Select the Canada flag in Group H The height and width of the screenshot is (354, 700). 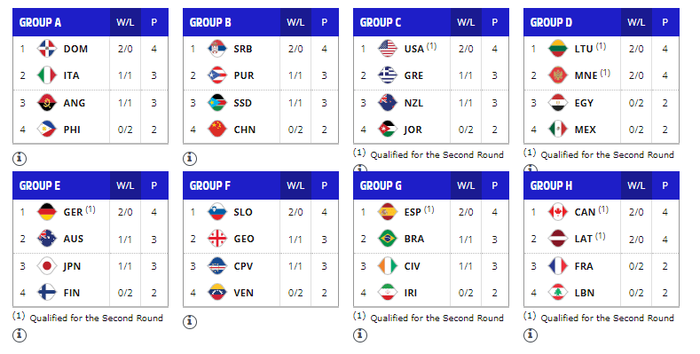[558, 212]
